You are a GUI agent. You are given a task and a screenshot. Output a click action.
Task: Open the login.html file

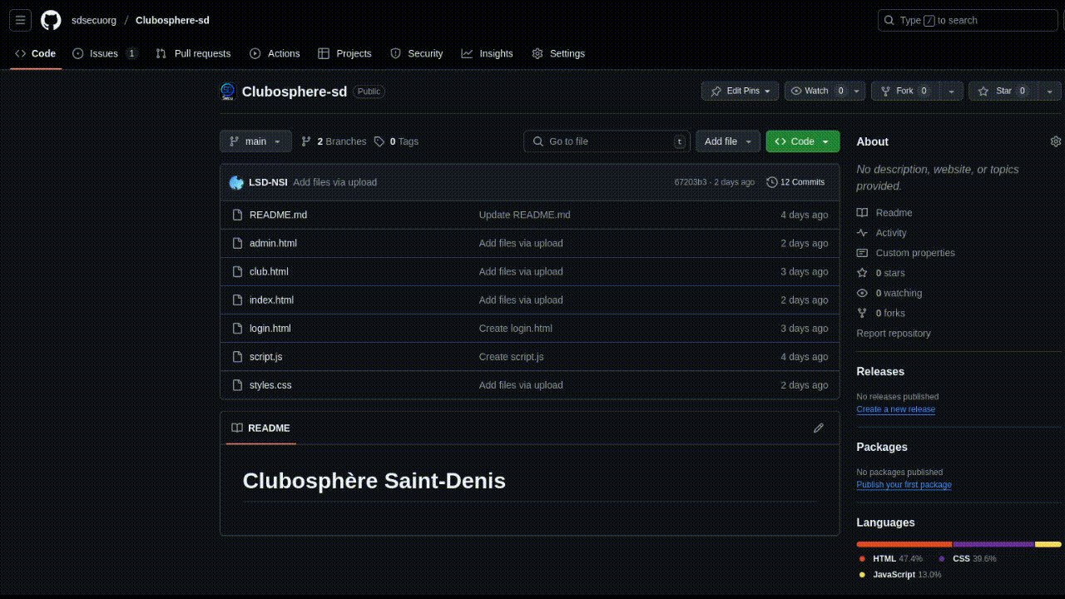pos(270,328)
